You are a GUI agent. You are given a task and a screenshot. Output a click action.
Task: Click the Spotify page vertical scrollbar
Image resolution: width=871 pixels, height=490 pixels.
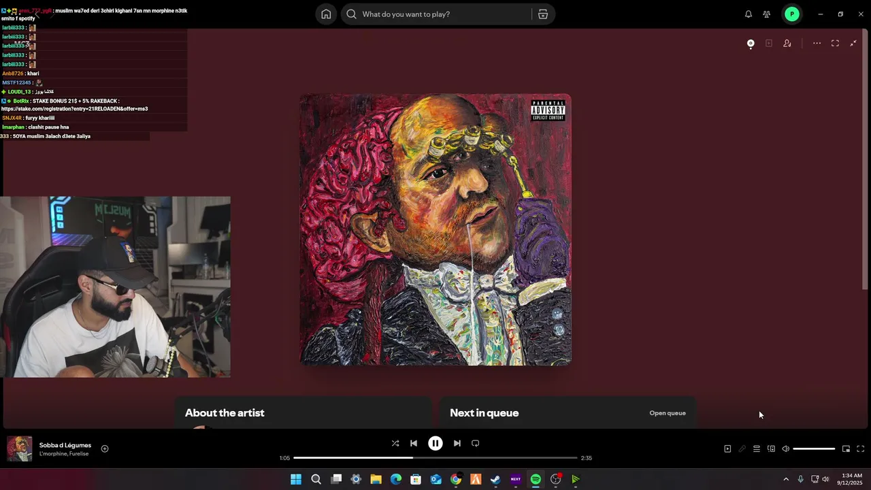tap(866, 160)
